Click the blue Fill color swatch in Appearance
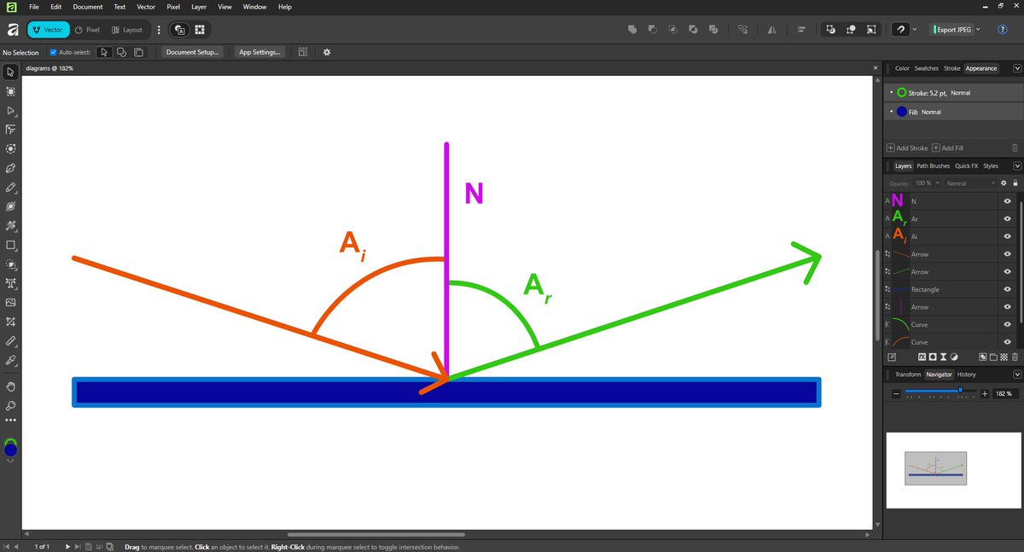This screenshot has width=1024, height=552. point(902,112)
